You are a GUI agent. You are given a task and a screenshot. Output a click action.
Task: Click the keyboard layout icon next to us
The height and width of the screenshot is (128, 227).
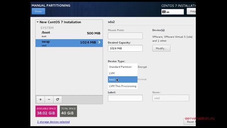point(164,12)
